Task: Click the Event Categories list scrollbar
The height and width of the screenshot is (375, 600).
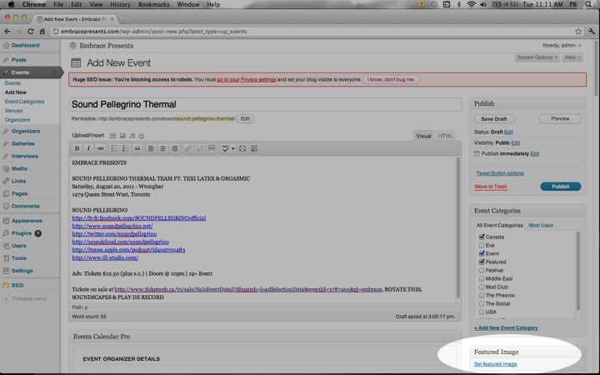Action: coord(578,267)
